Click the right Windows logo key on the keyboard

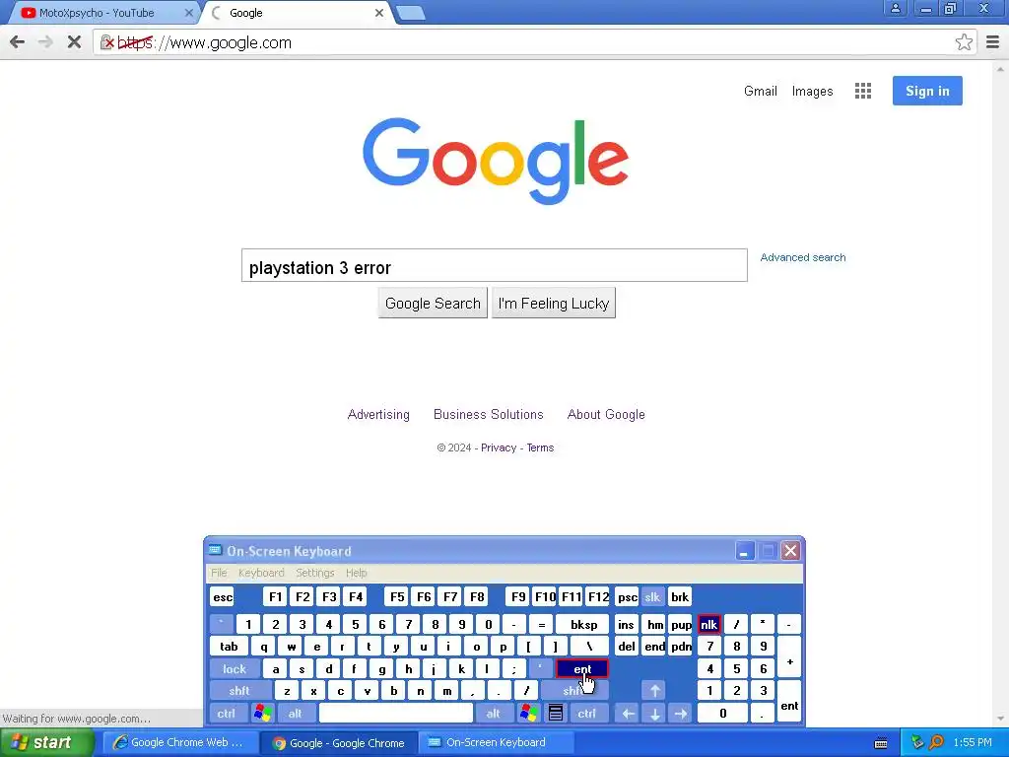pyautogui.click(x=529, y=714)
